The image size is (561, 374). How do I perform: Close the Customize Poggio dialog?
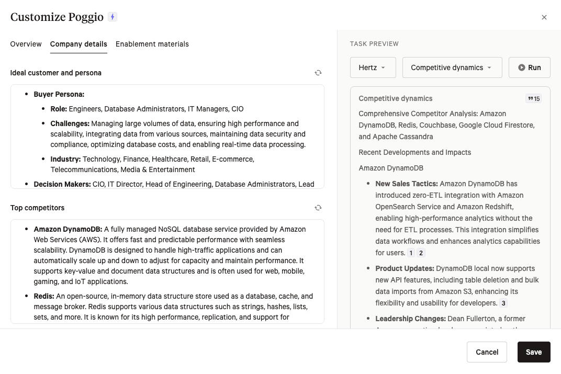[x=544, y=17]
